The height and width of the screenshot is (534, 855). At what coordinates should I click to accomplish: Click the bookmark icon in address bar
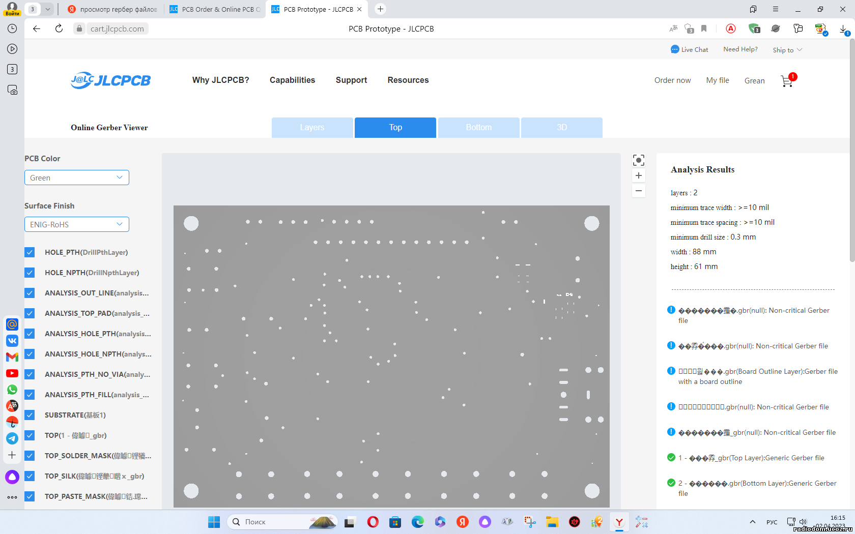click(704, 28)
